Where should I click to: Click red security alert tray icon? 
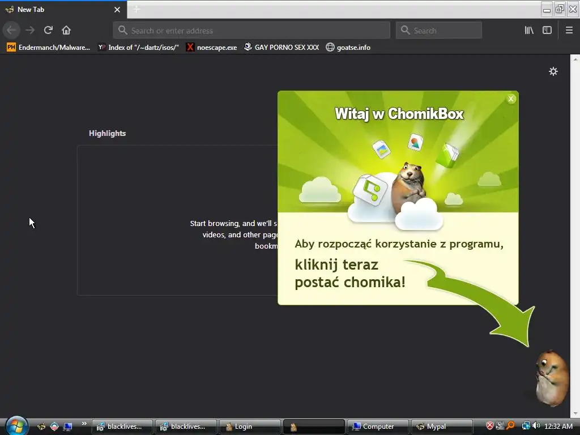(490, 426)
